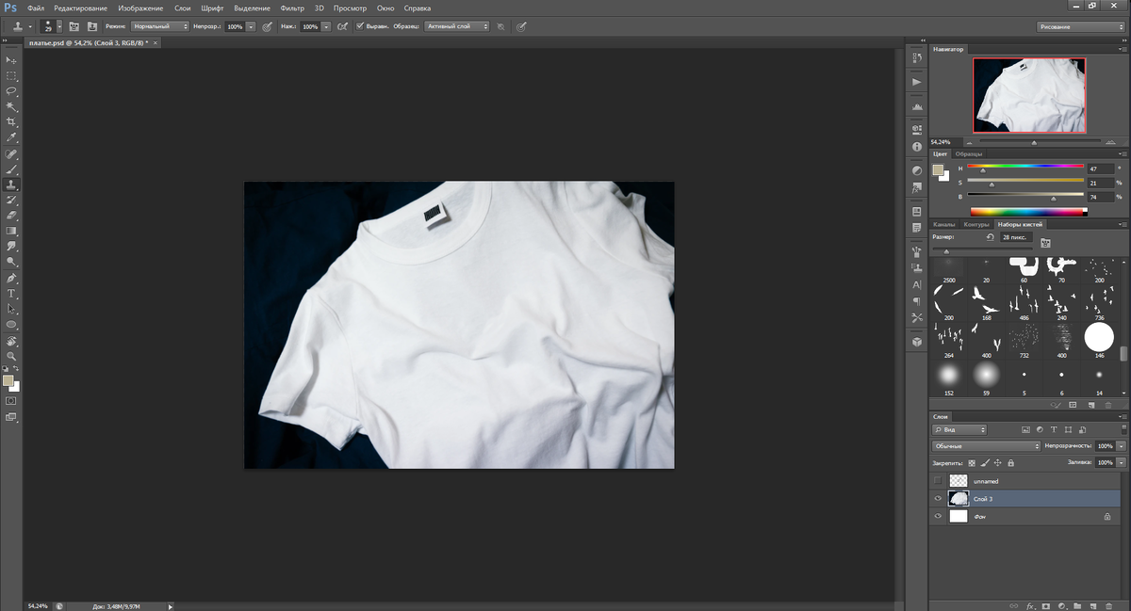The image size is (1131, 611).
Task: Open the Заливка fill dropdown arrow
Action: coord(1121,463)
